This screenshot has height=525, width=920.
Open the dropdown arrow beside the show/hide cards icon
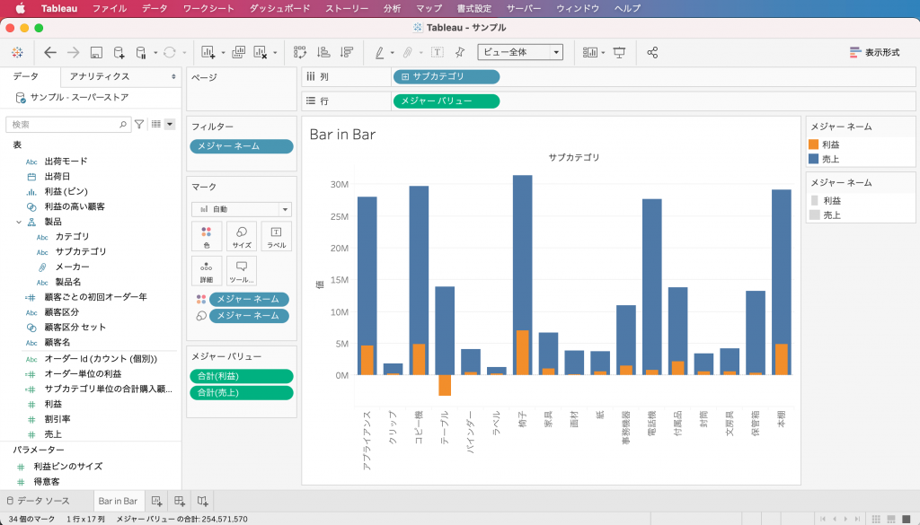point(603,53)
